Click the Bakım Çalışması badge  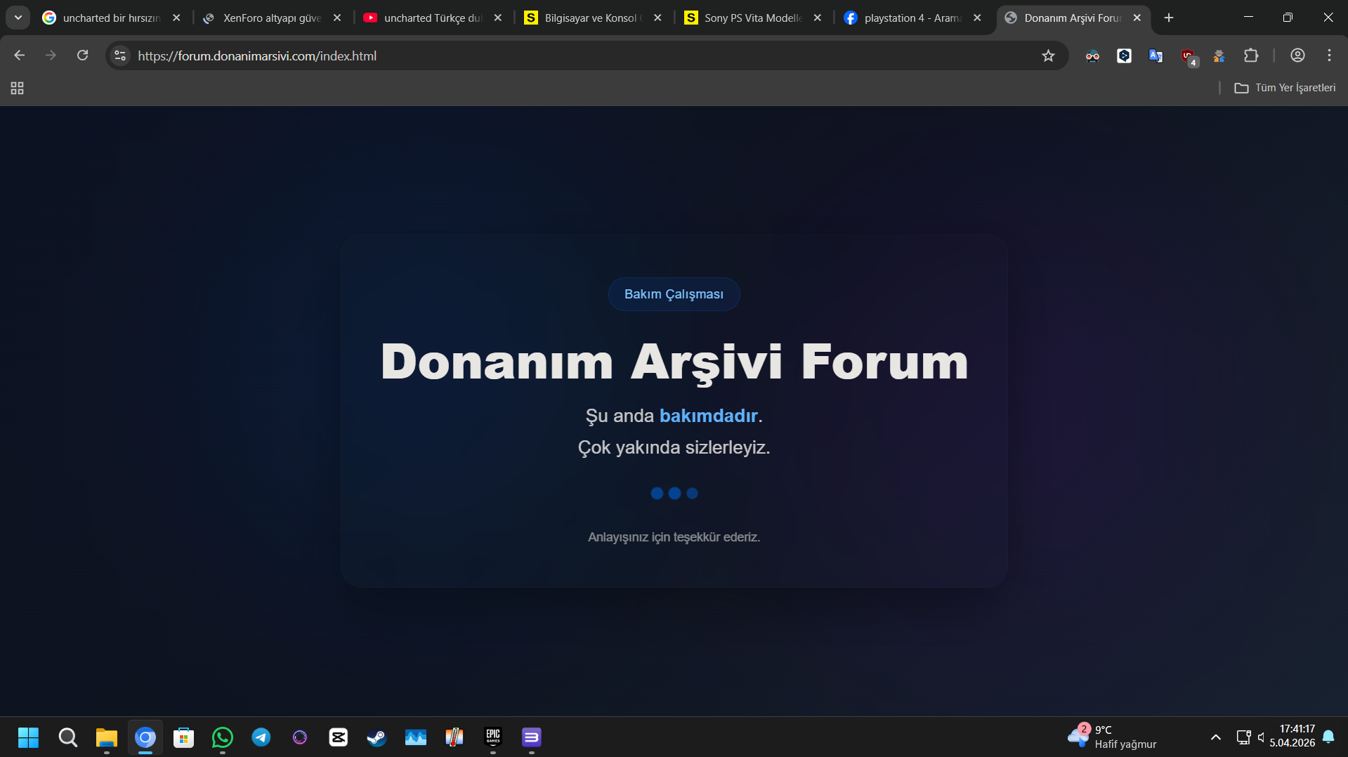coord(674,294)
